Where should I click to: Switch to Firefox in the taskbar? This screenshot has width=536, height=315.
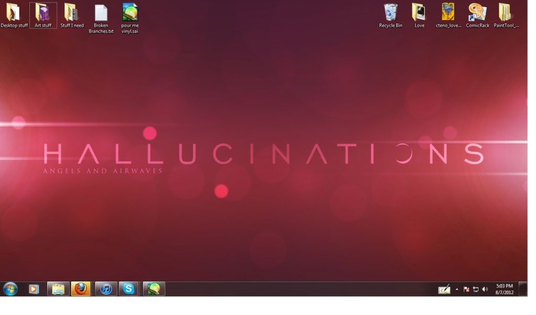(x=81, y=289)
